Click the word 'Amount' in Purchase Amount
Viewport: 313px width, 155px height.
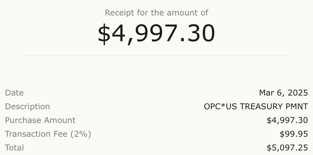pos(60,120)
